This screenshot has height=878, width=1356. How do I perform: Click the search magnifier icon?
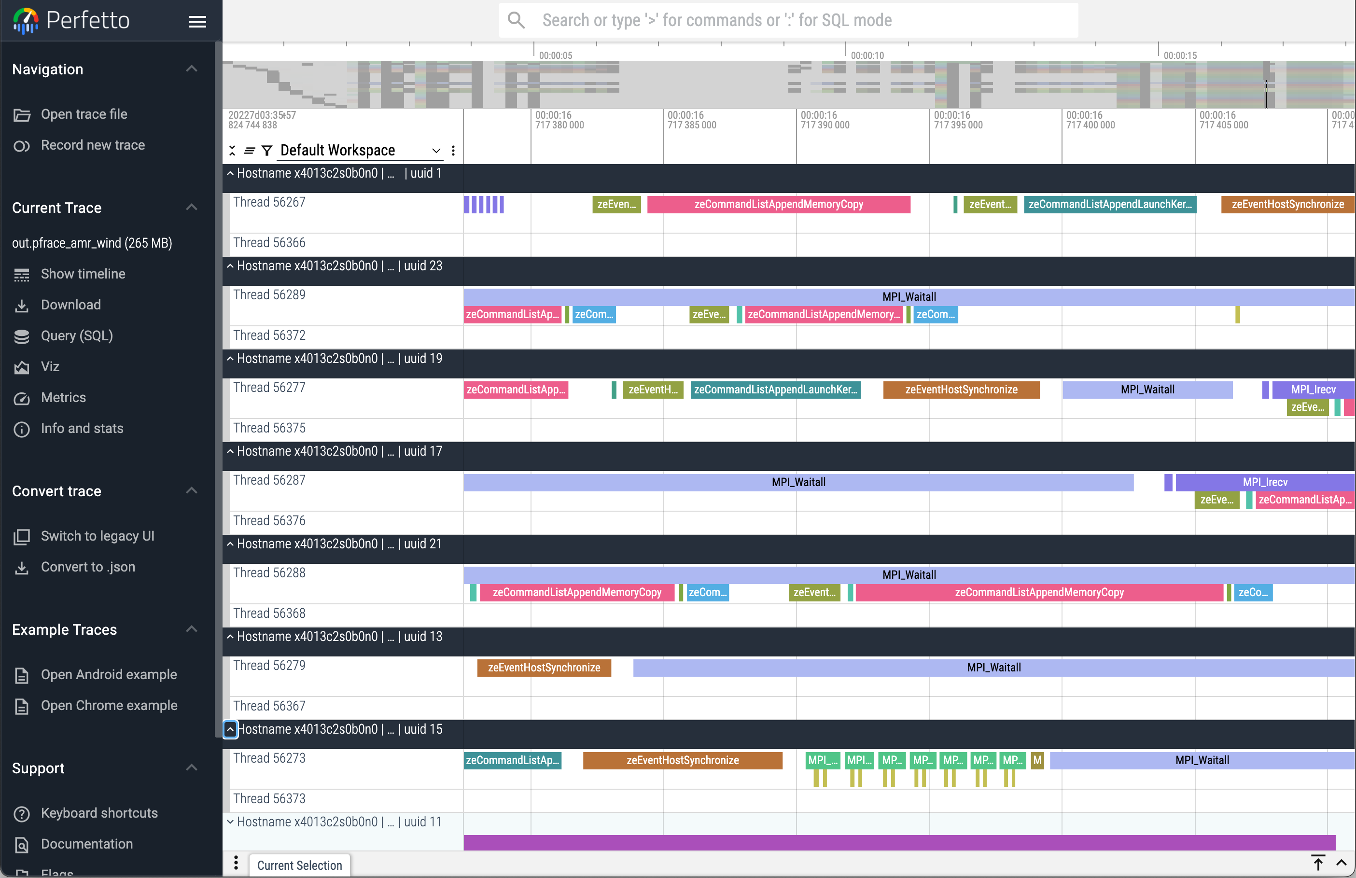516,20
